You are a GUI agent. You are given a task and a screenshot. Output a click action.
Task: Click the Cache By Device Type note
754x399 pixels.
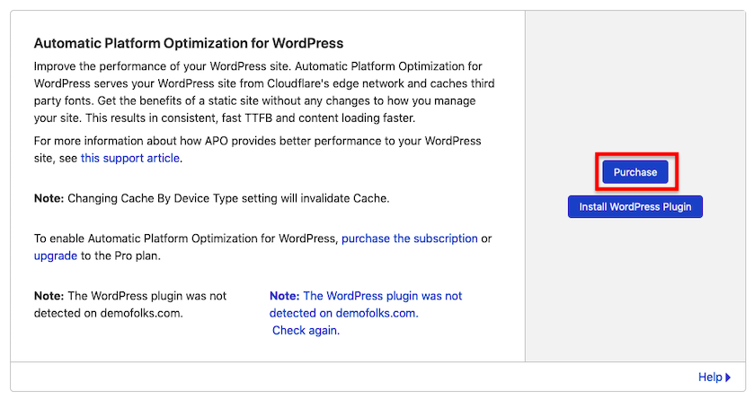point(211,198)
